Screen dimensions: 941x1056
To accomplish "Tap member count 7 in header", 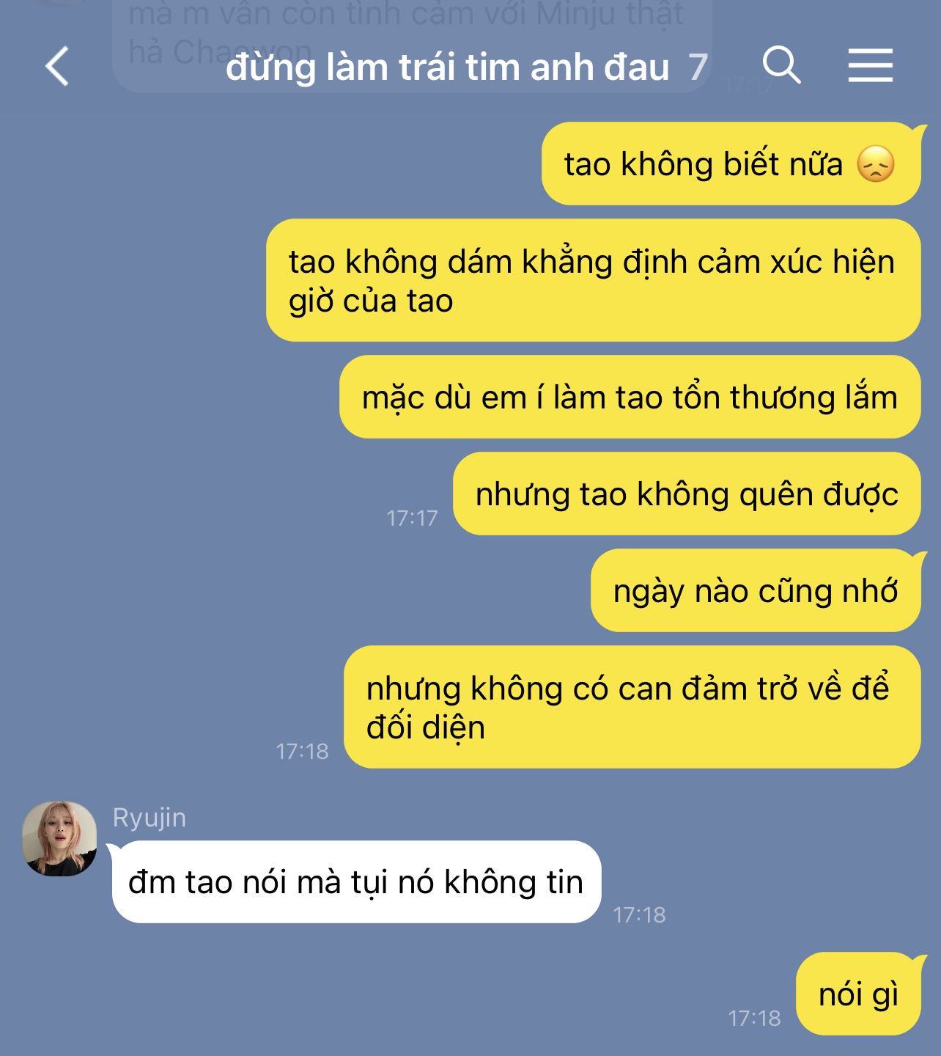I will [698, 67].
